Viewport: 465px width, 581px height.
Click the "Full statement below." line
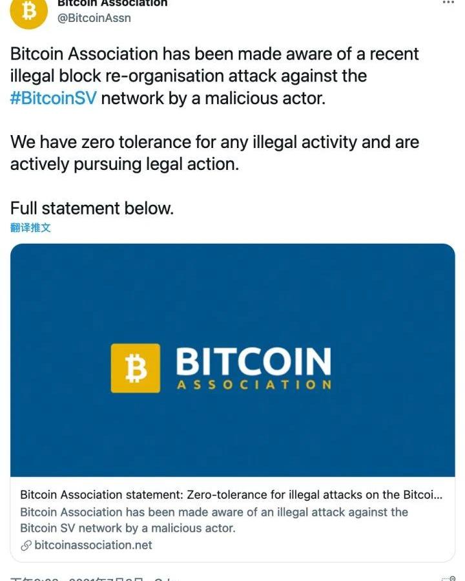(x=92, y=208)
